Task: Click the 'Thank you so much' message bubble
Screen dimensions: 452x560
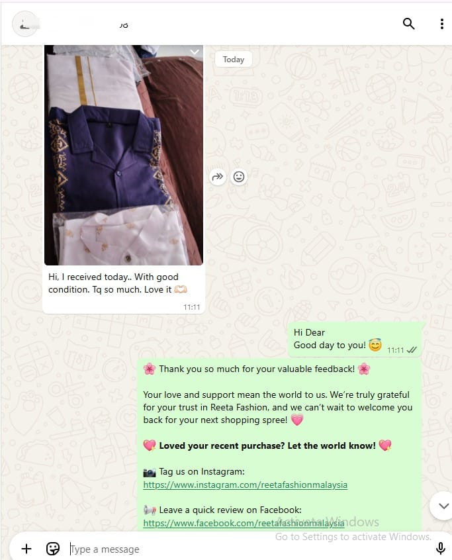Action: [x=279, y=445]
